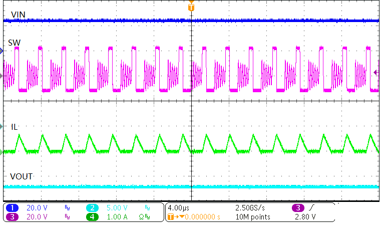Click the purple channel 3 badge beside 20.0 V
Screen dimensions: 381x230
point(12,217)
